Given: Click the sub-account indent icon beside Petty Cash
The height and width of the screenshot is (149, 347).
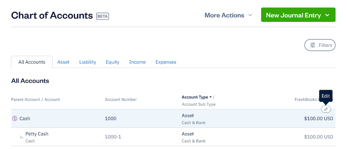Looking at the screenshot, I should click(22, 137).
